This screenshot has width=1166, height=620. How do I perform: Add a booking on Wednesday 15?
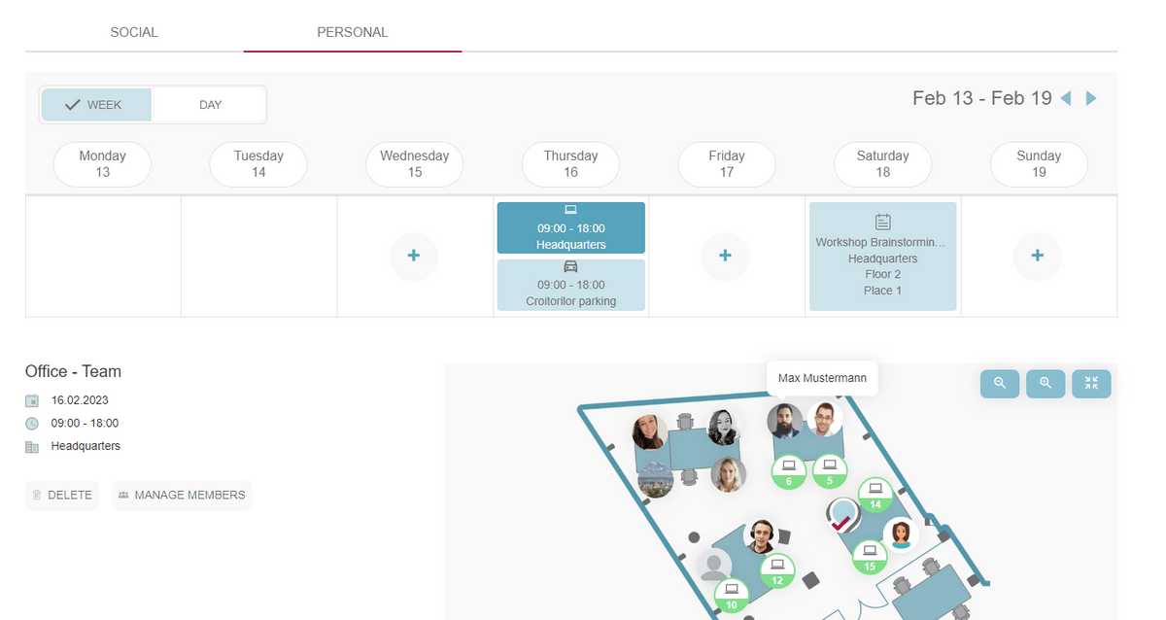coord(414,256)
